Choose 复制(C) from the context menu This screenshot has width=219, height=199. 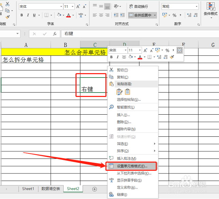point(133,77)
